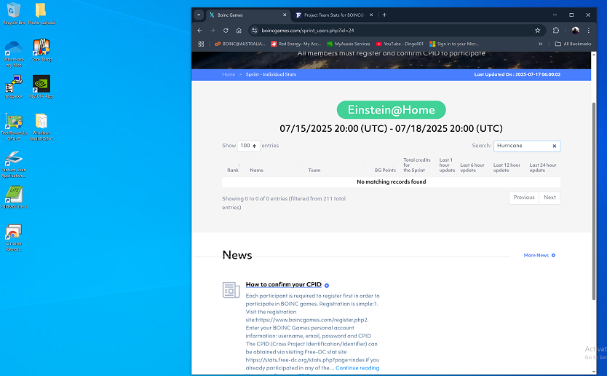
Task: Sort by Last 1 hour update column
Action: (447, 165)
